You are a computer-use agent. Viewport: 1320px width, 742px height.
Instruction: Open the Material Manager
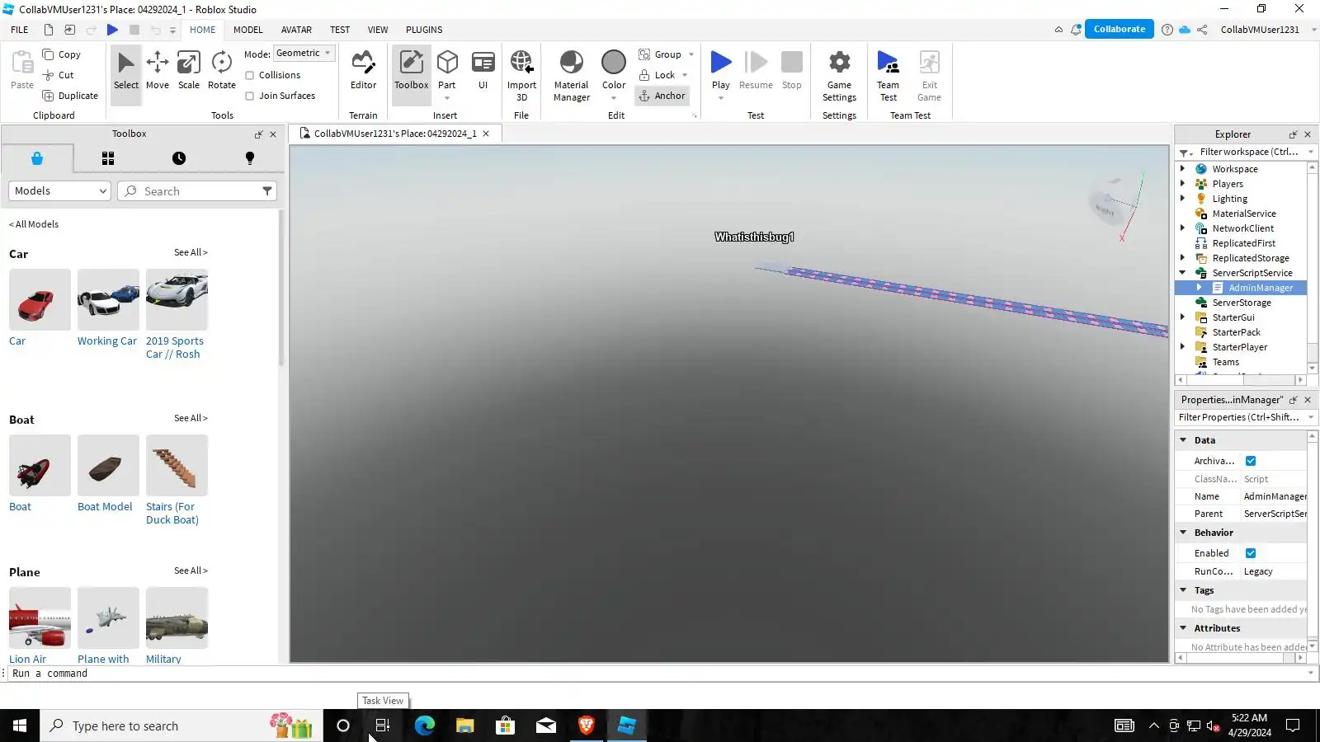(572, 75)
